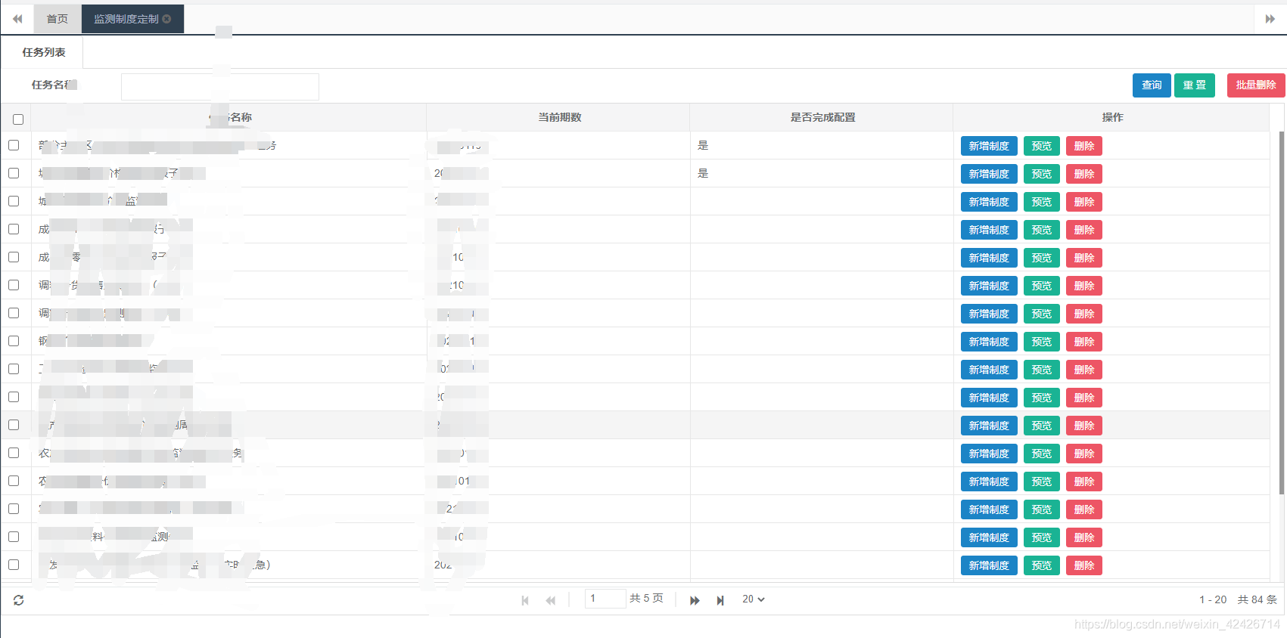Click 新增制度 in the second row
This screenshot has height=638, width=1287.
coord(989,174)
